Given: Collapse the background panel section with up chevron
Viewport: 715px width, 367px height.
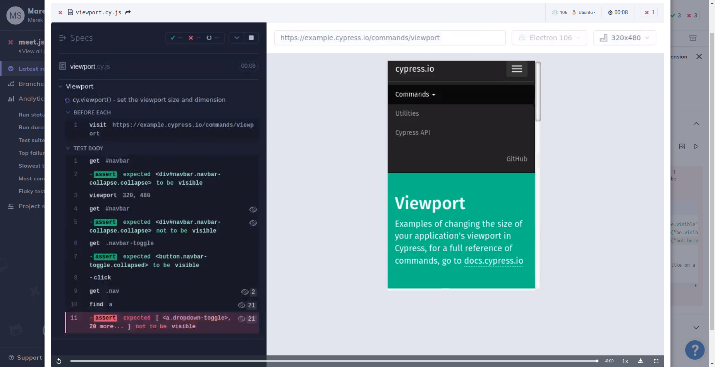Looking at the screenshot, I should [x=696, y=124].
